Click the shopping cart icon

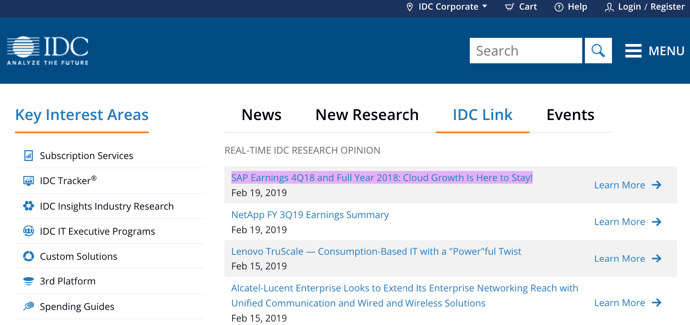(x=510, y=7)
